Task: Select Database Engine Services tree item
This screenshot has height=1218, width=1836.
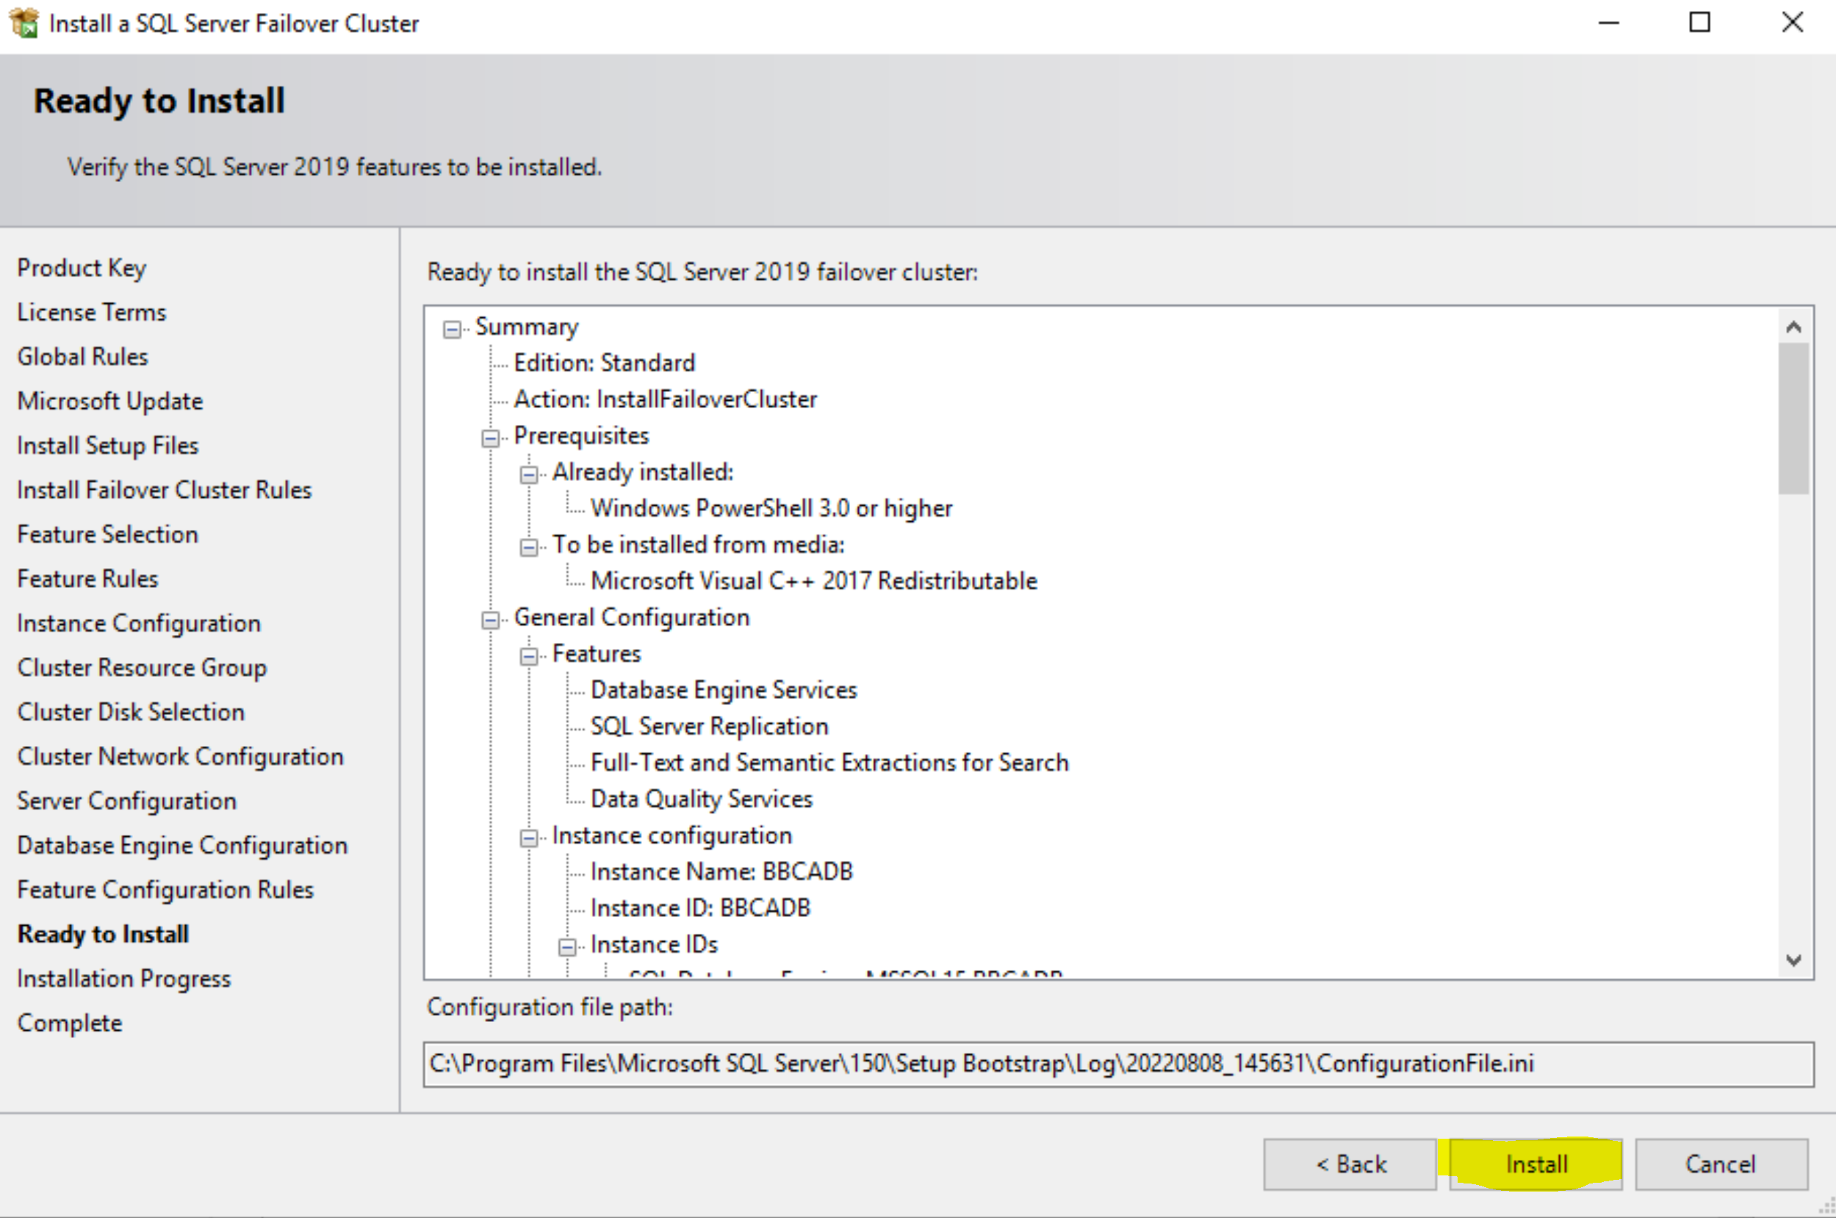Action: point(724,691)
